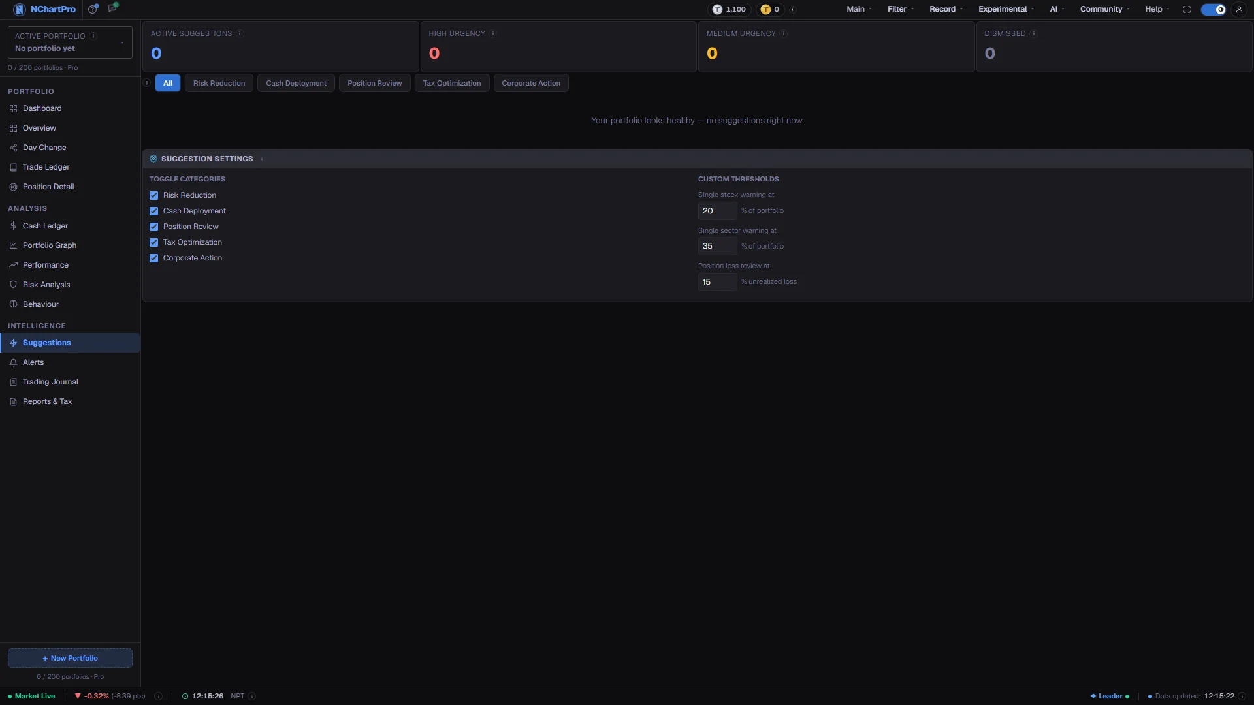The width and height of the screenshot is (1254, 705).
Task: Click the info icon next to NPT clock
Action: 252,696
